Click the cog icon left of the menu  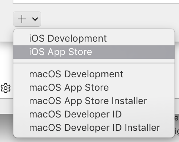6,88
